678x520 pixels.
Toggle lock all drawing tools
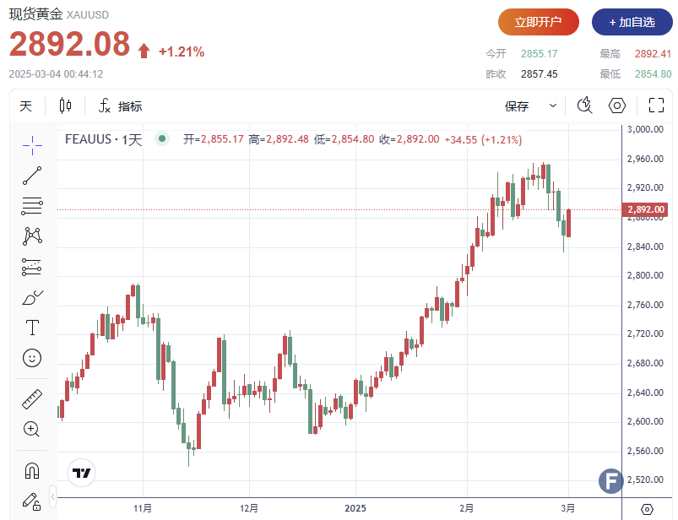(32, 501)
